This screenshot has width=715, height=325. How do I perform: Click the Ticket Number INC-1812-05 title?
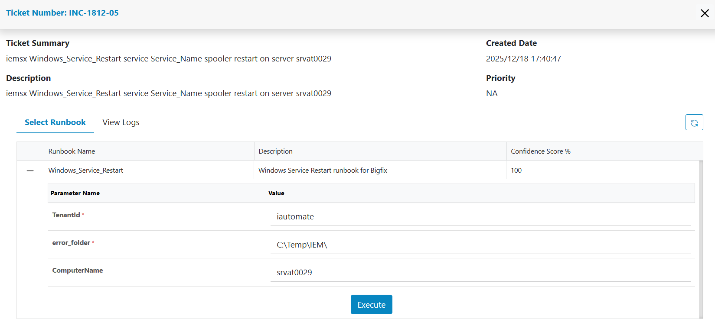pyautogui.click(x=62, y=13)
